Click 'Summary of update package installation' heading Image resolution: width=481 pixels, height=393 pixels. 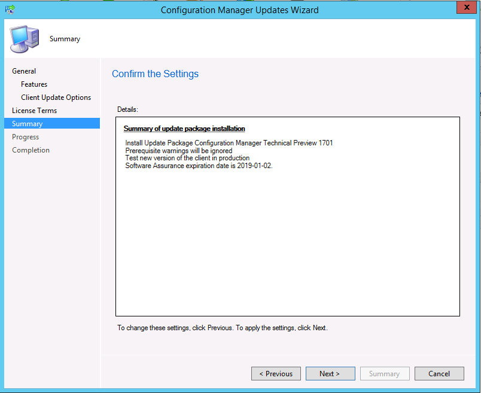184,129
